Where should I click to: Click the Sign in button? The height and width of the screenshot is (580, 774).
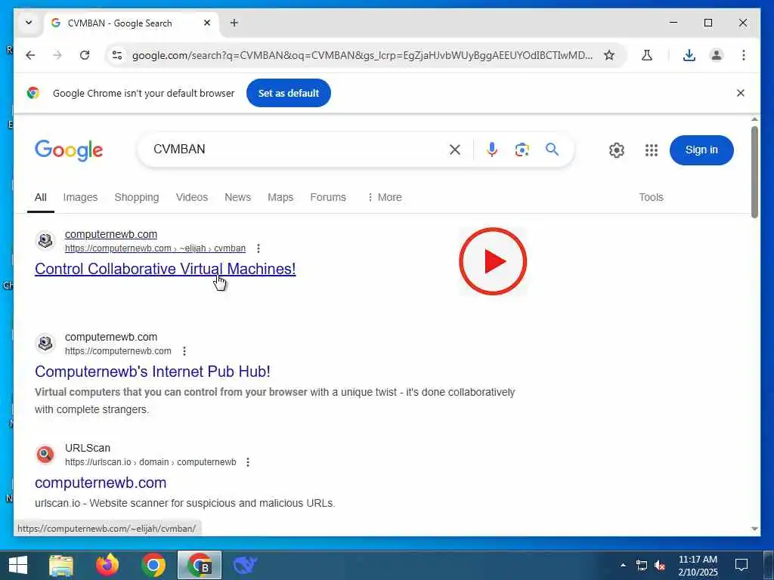point(701,150)
